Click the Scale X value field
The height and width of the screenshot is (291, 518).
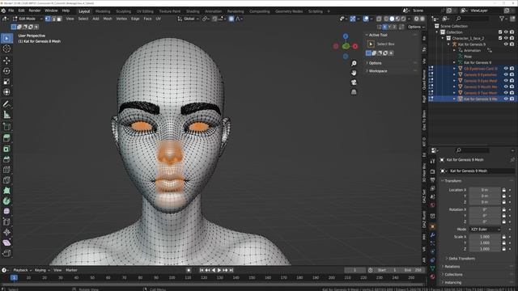coord(485,237)
